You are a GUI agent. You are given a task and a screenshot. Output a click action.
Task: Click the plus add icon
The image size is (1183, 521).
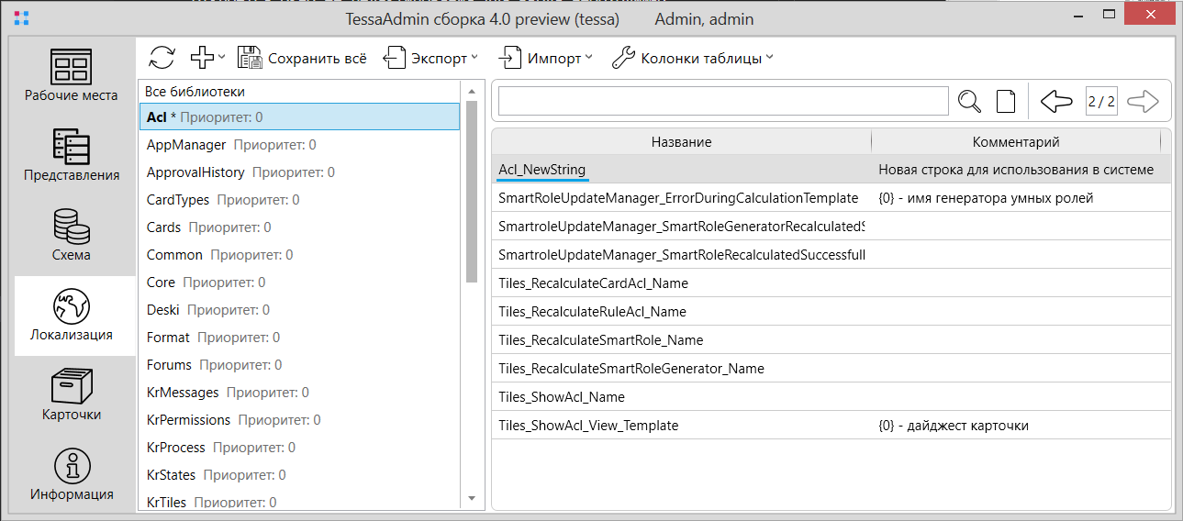(x=202, y=58)
